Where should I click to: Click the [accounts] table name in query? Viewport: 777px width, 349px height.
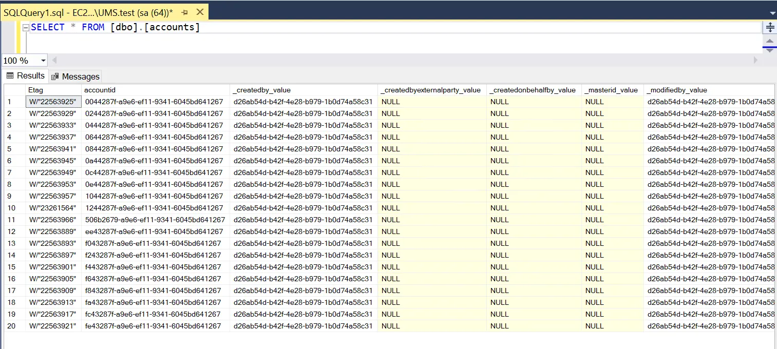tap(172, 27)
